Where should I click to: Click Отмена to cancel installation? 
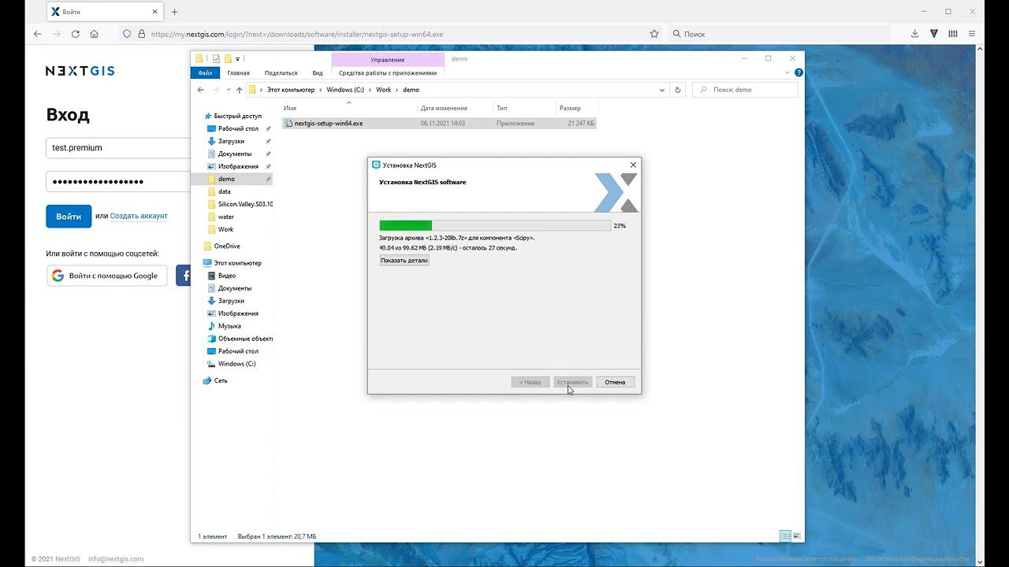coord(615,382)
